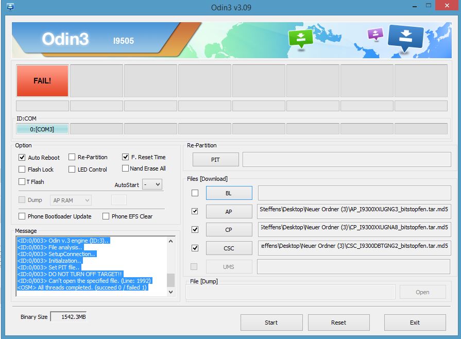
Task: Click the CSC file path field
Action: tap(354, 248)
